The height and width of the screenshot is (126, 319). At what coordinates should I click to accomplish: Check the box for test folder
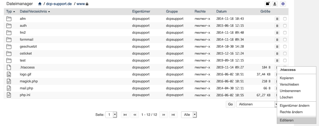pos(285,60)
